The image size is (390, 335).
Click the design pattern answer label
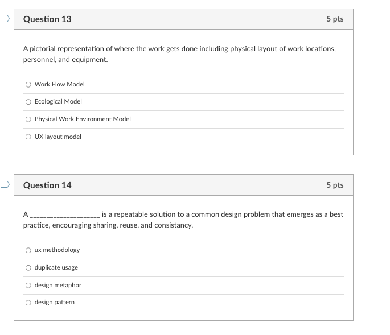coord(54,302)
